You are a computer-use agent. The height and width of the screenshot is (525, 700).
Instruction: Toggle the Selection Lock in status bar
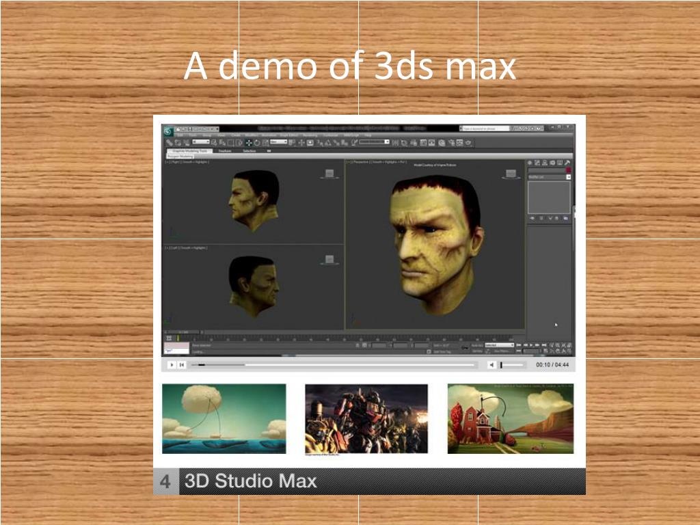358,345
